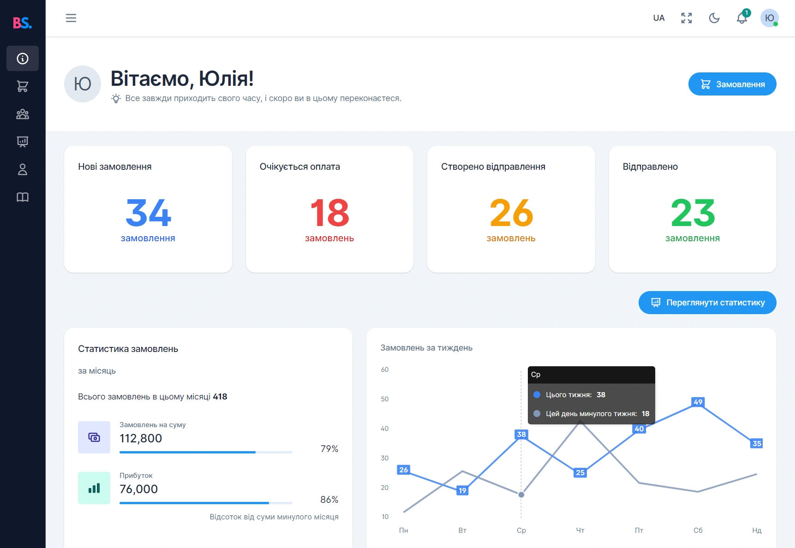This screenshot has width=795, height=548.
Task: Click the 40 data point on Friday
Action: click(x=639, y=429)
